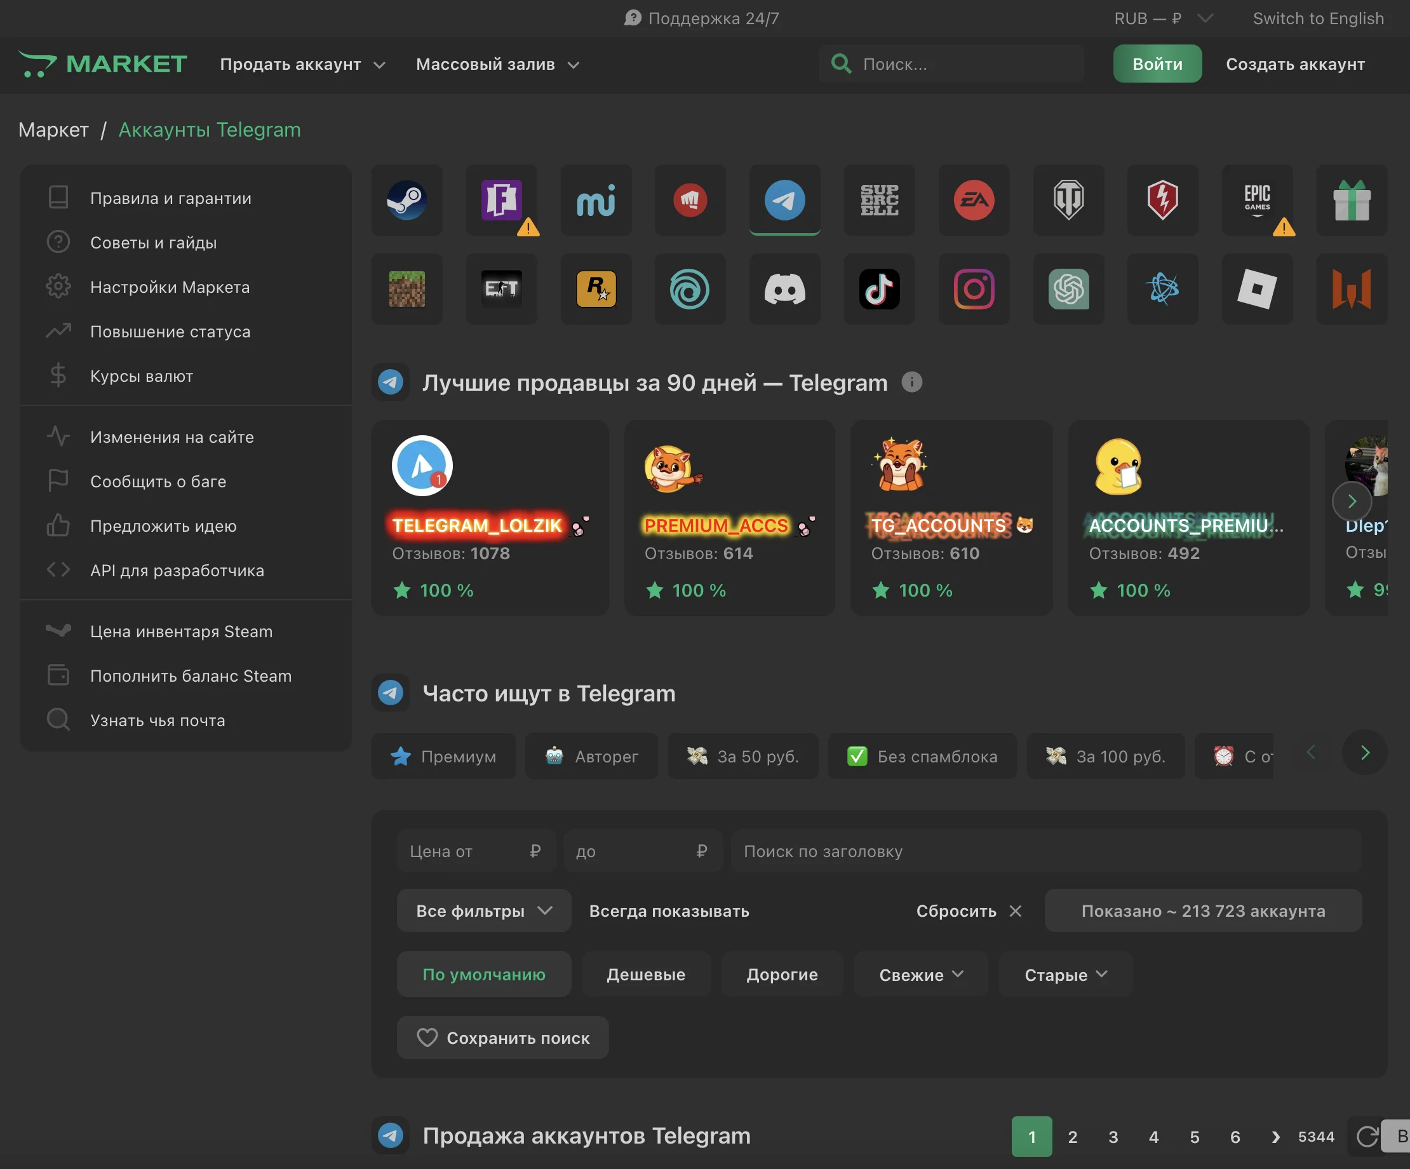Image resolution: width=1410 pixels, height=1169 pixels.
Task: Select the По умолчанию sort option
Action: click(x=483, y=975)
